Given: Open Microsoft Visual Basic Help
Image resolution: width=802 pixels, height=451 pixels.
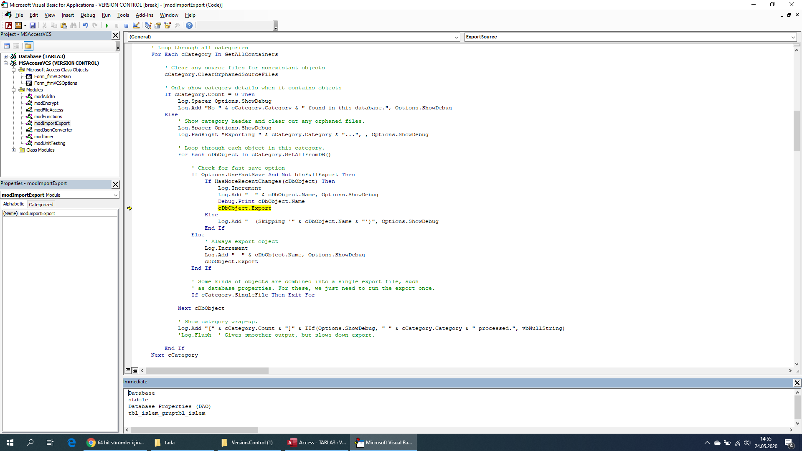Looking at the screenshot, I should click(x=189, y=25).
